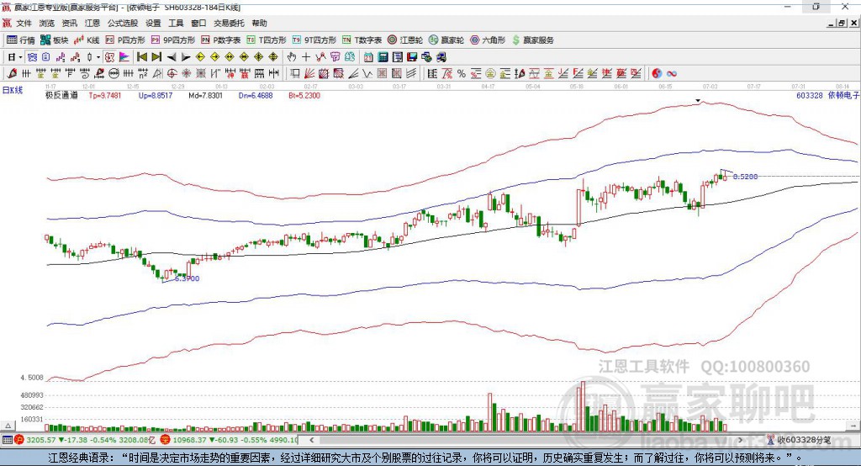Toggle the 极反 channel indicator icon

108,57
